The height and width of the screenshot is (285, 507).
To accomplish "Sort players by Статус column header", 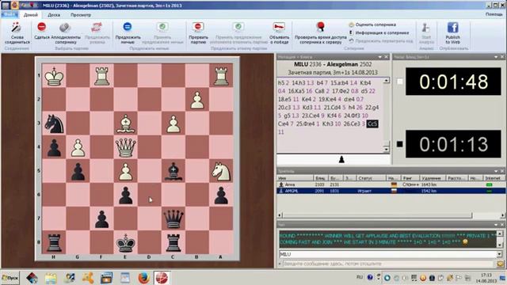I will pos(371,178).
